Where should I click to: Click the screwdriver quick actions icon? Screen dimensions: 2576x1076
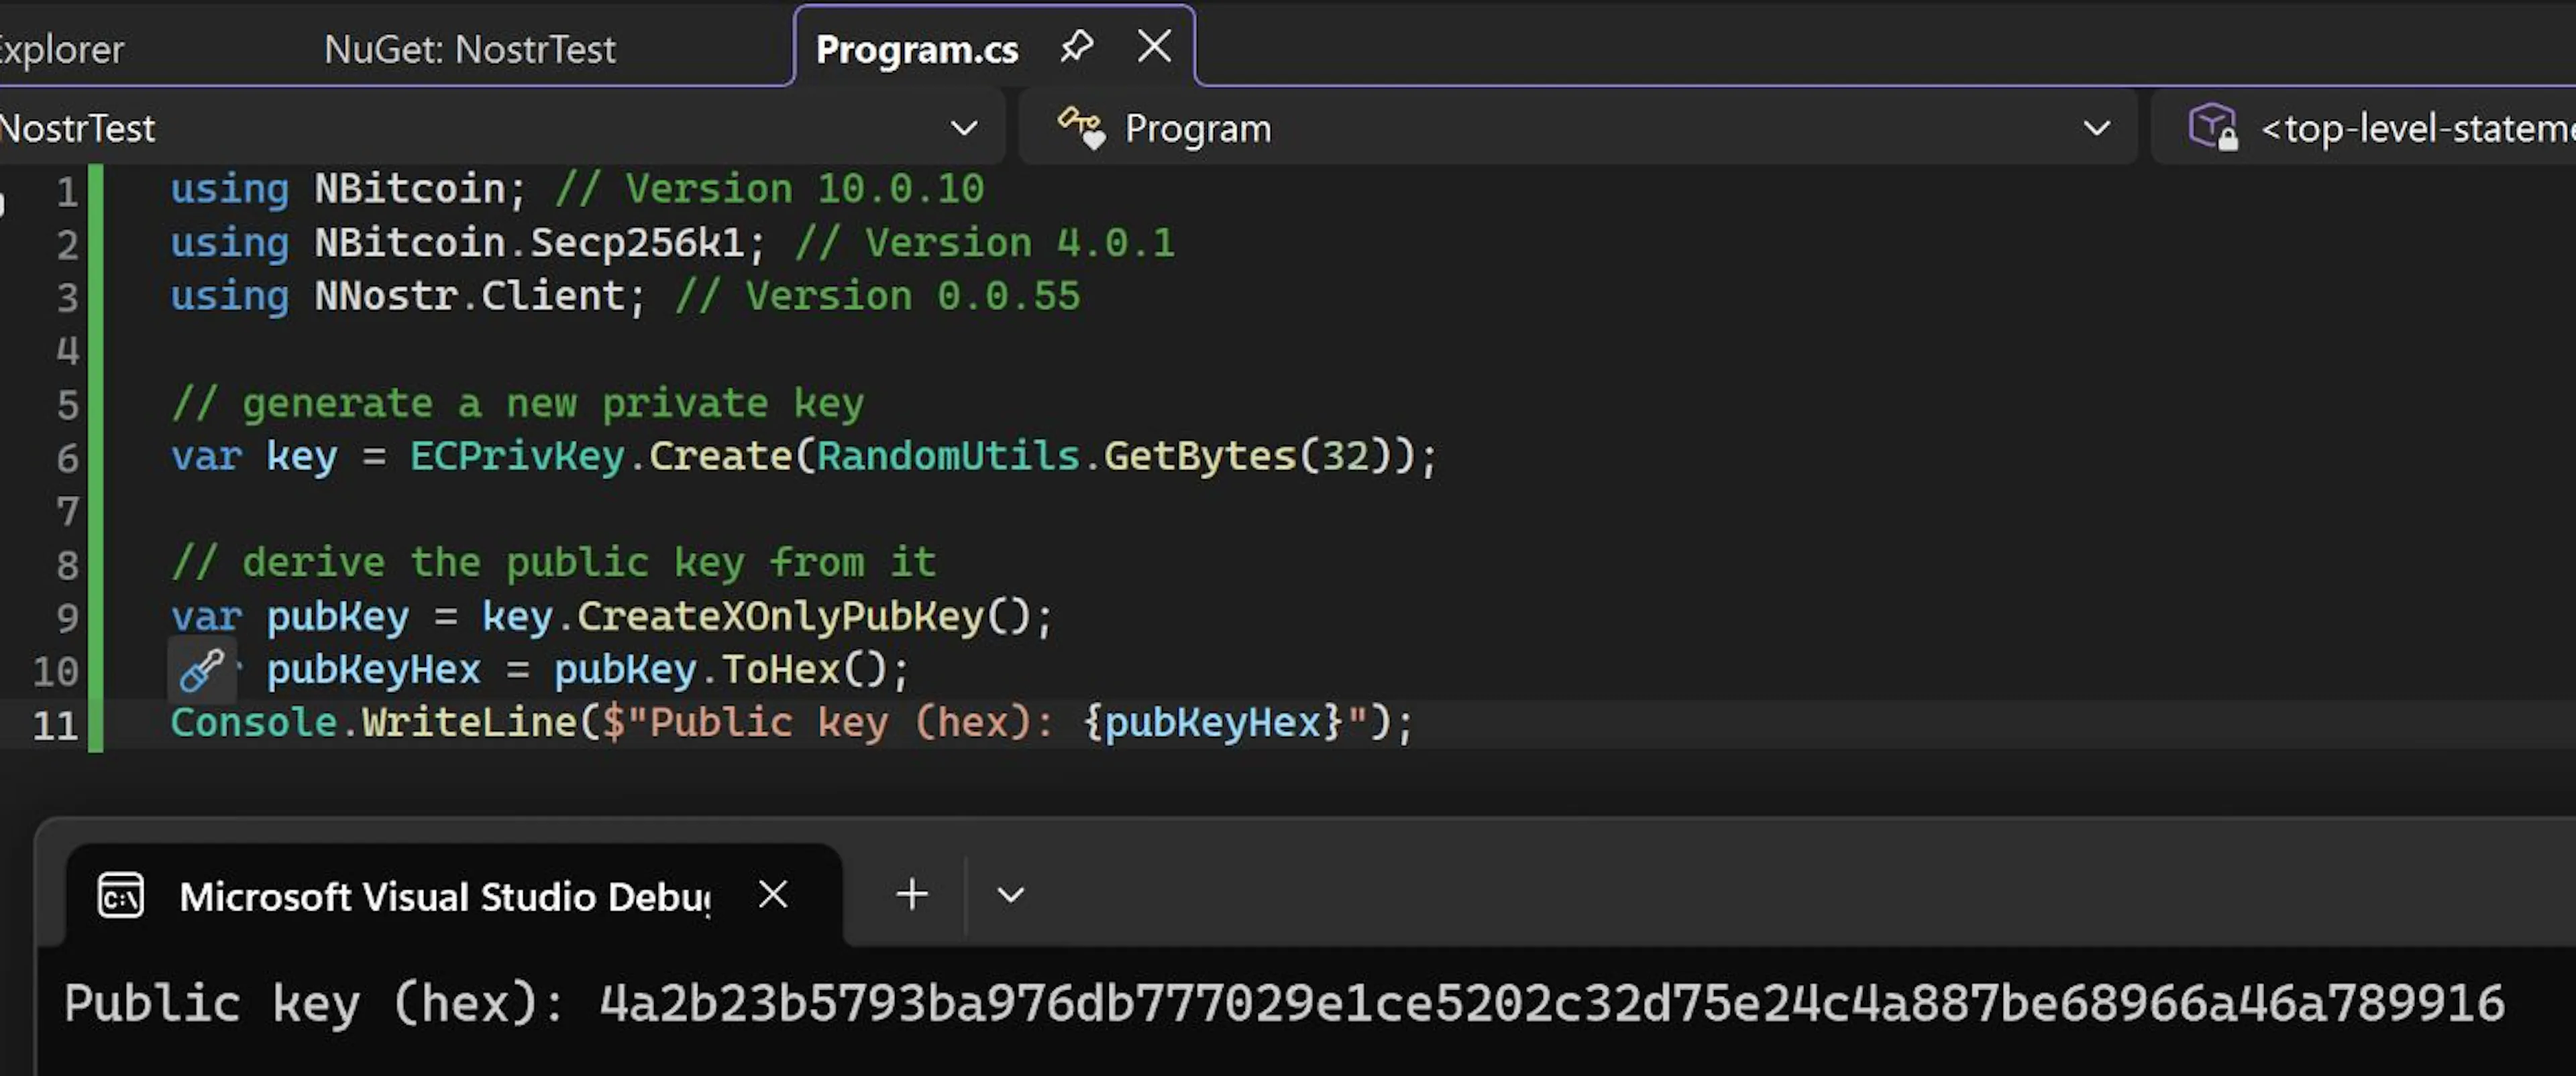point(202,669)
